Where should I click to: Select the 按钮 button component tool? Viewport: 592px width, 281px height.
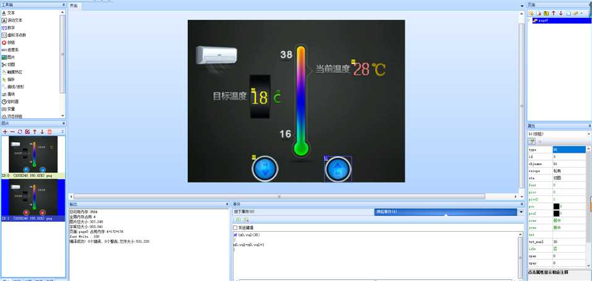(12, 43)
